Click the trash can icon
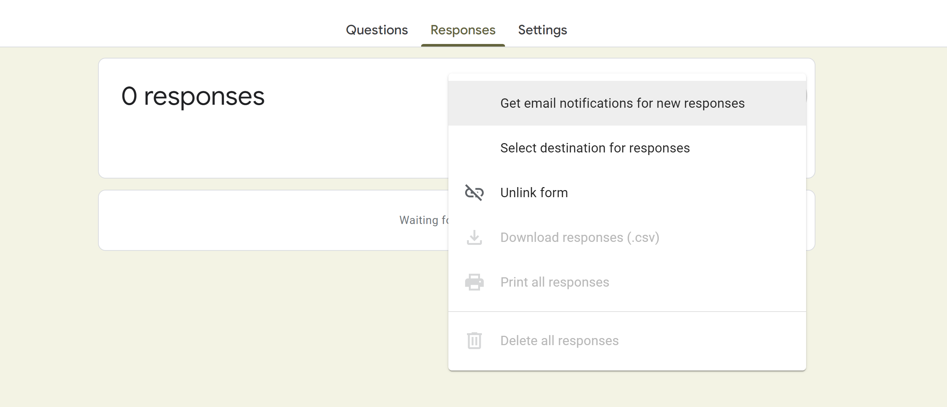 click(x=474, y=340)
